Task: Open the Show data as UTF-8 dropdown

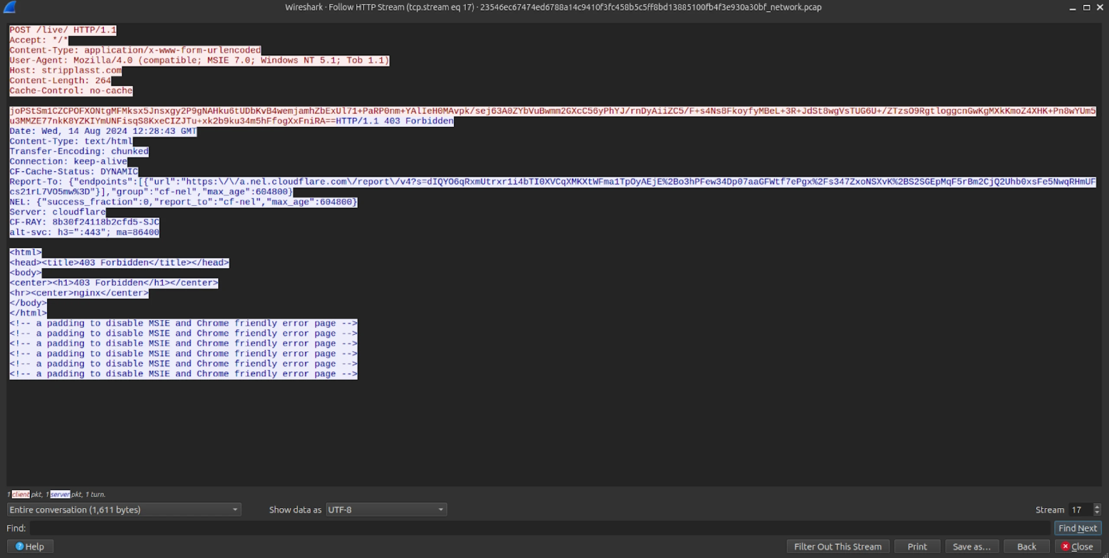Action: click(x=386, y=509)
